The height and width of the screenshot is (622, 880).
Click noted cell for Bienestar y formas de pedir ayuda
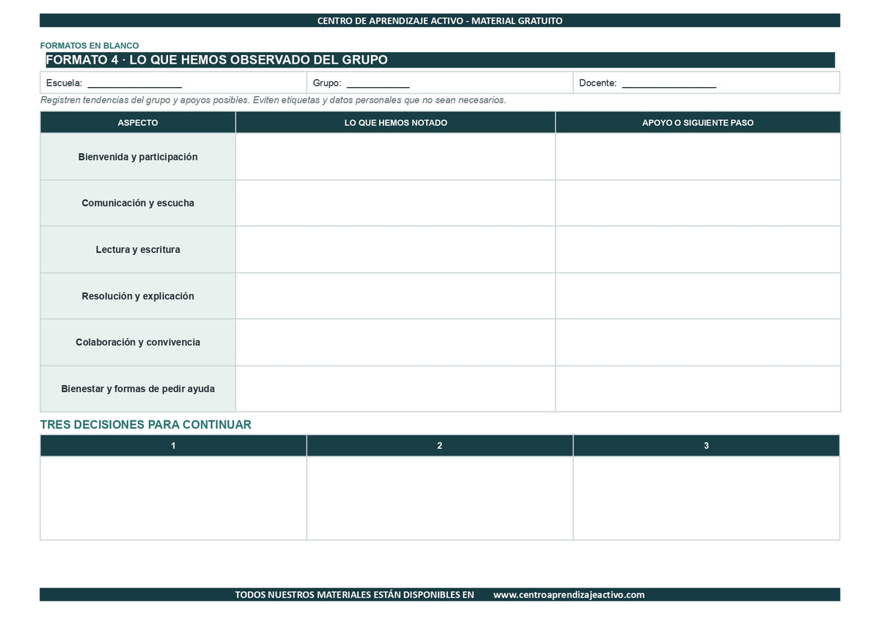pos(395,389)
